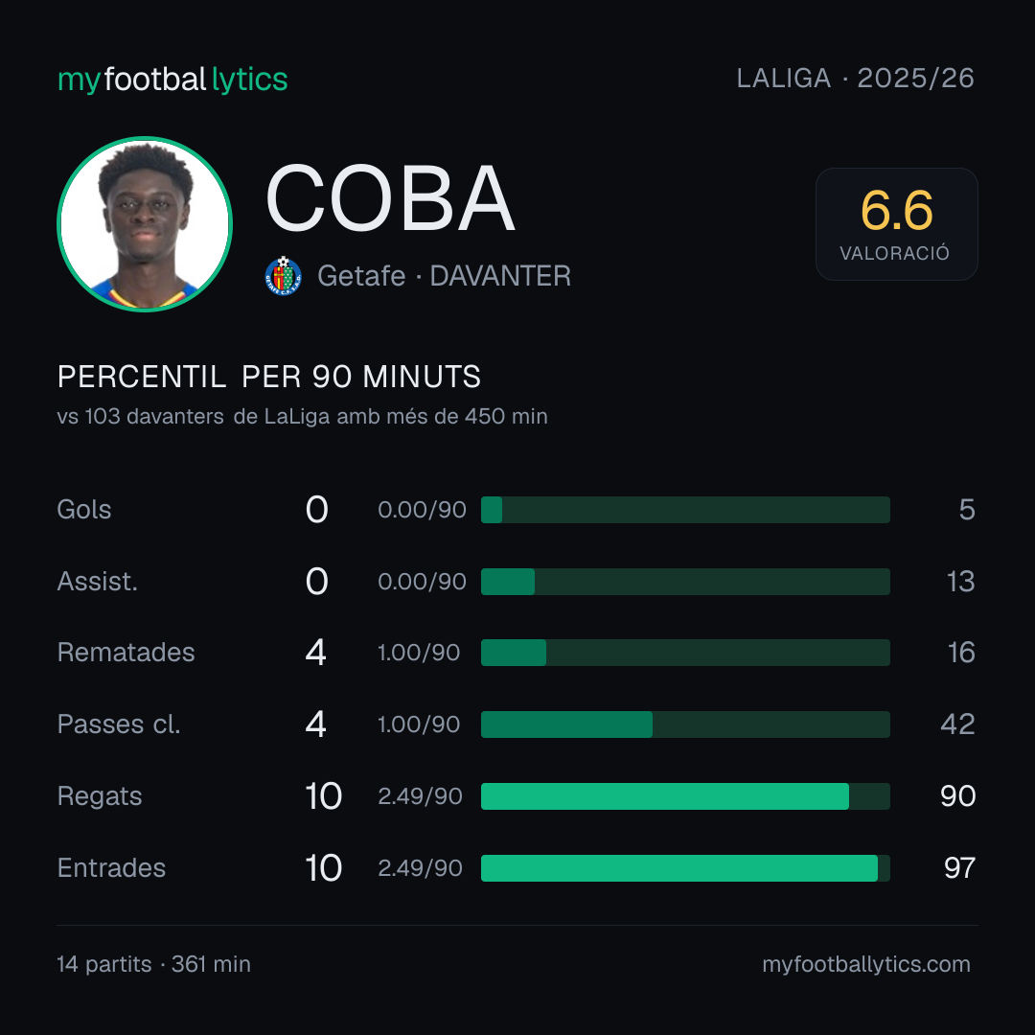Click the COBA player name heading

(x=390, y=198)
